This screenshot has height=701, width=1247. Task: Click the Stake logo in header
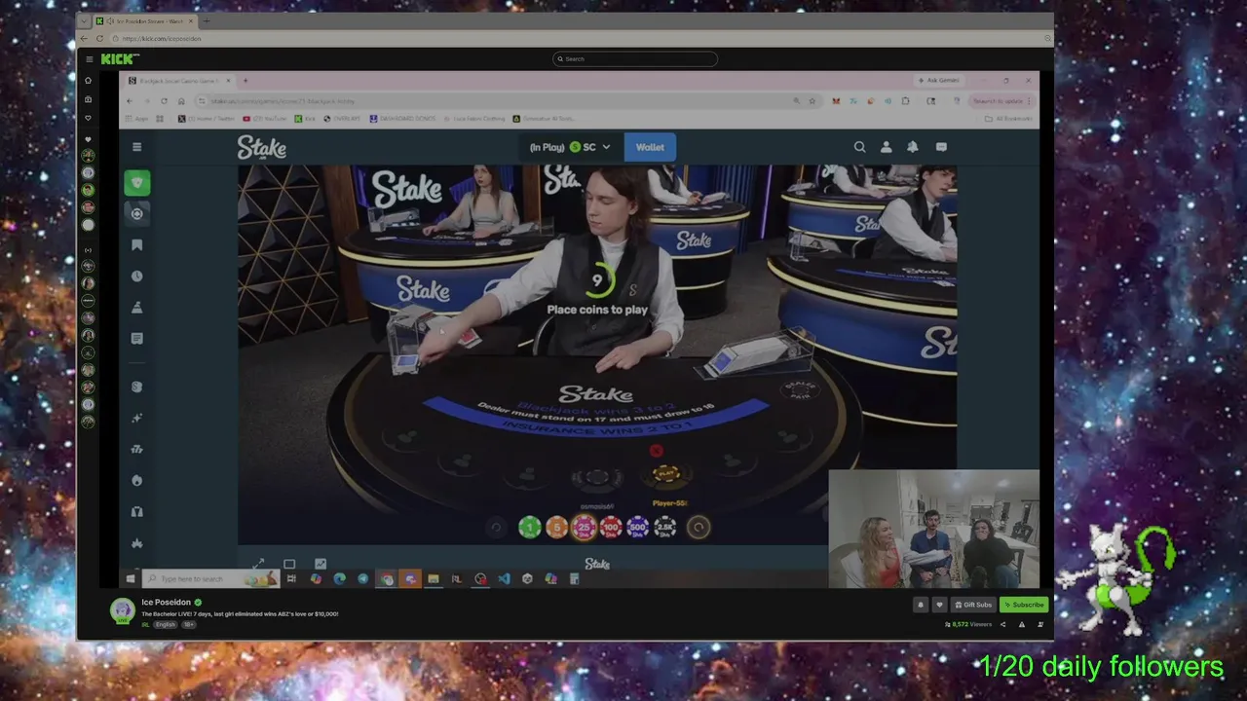tap(262, 147)
